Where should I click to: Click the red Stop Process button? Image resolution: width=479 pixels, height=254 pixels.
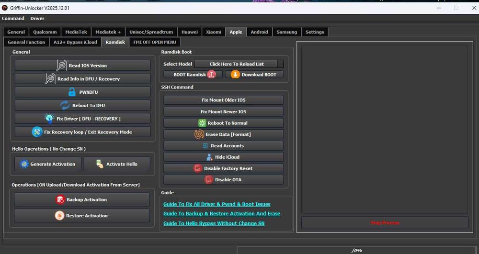tap(385, 222)
